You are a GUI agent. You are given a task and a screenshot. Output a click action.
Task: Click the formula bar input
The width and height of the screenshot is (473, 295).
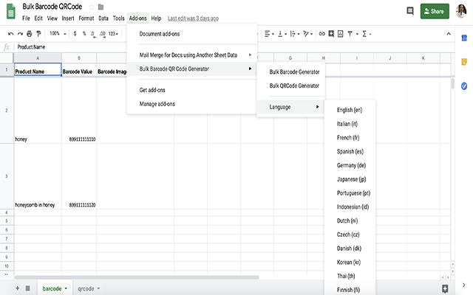click(235, 47)
